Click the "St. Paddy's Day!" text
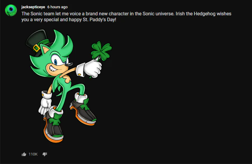 point(99,20)
